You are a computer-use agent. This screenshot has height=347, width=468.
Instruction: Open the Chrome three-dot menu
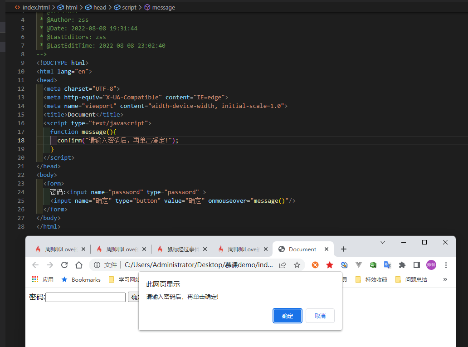(x=446, y=265)
